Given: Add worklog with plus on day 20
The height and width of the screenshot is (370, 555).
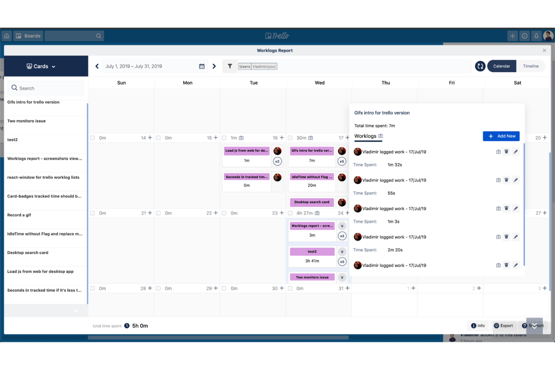Looking at the screenshot, I should (x=545, y=138).
